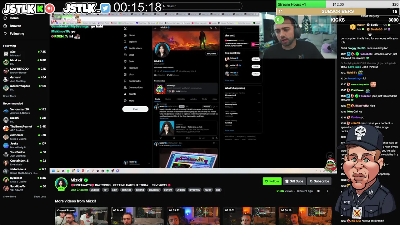Switch to Likes tab on X profile
Viewport: 400px width, 225px height.
pos(214,99)
